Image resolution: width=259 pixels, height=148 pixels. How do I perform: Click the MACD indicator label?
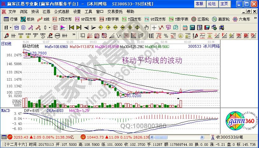5,111
